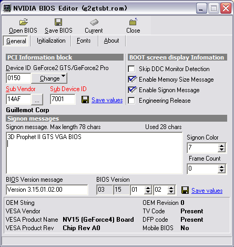Click the Close toolbar button

click(133, 26)
